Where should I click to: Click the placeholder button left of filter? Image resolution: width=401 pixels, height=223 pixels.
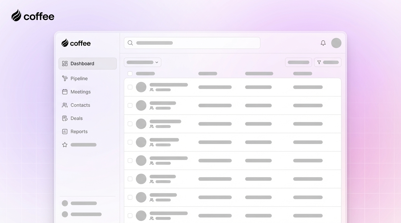pyautogui.click(x=298, y=62)
